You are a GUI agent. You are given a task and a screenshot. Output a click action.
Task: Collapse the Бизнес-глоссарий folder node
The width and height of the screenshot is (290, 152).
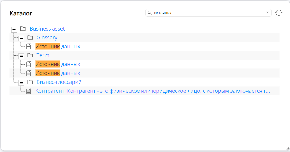click(x=21, y=82)
